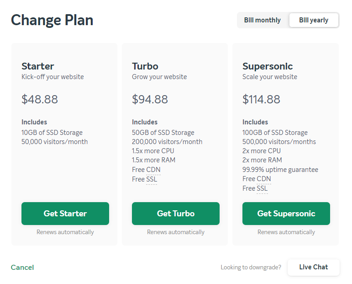Click the 'Looking to downgrade?' text
The height and width of the screenshot is (284, 352).
[x=251, y=268]
